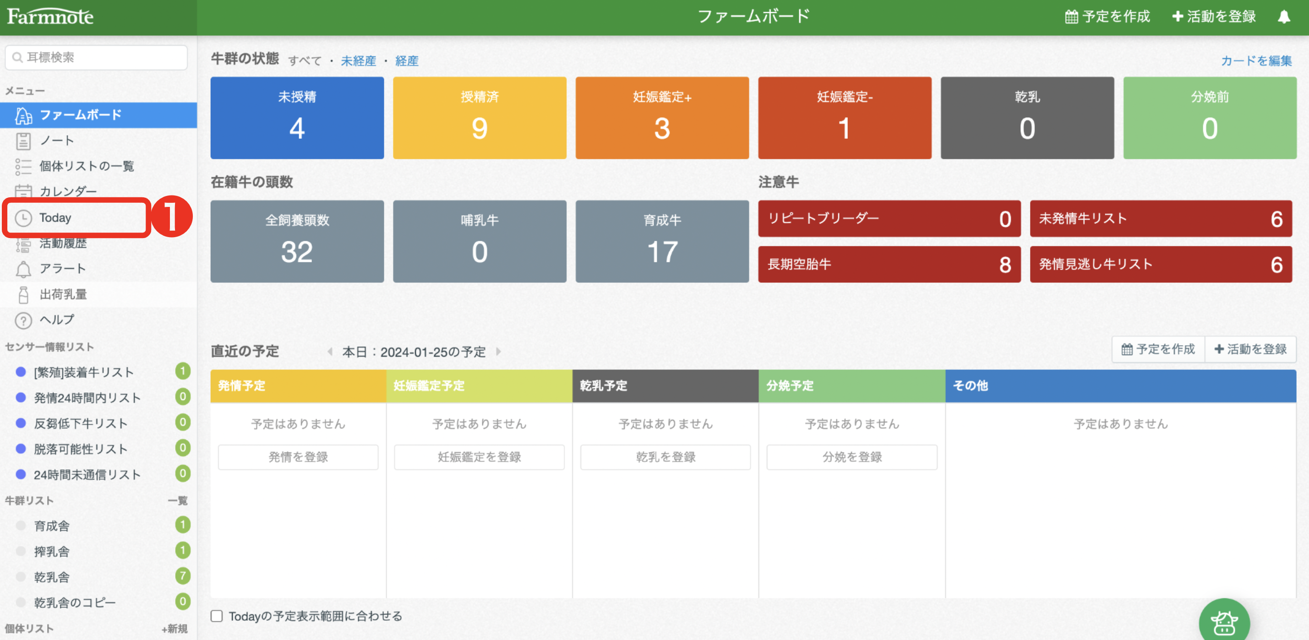Open 脱落可能性リスト sensor list

[x=98, y=449]
